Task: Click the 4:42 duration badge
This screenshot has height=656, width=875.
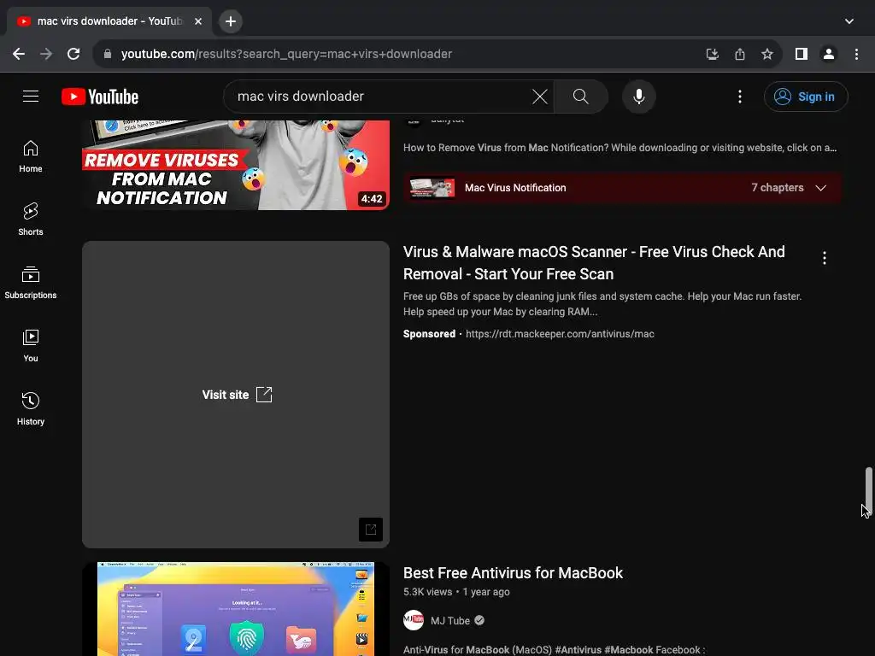Action: tap(372, 198)
